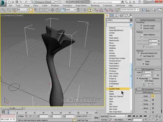Click the object color swatch beside name
The image size is (163, 122).
pyautogui.click(x=131, y=20)
